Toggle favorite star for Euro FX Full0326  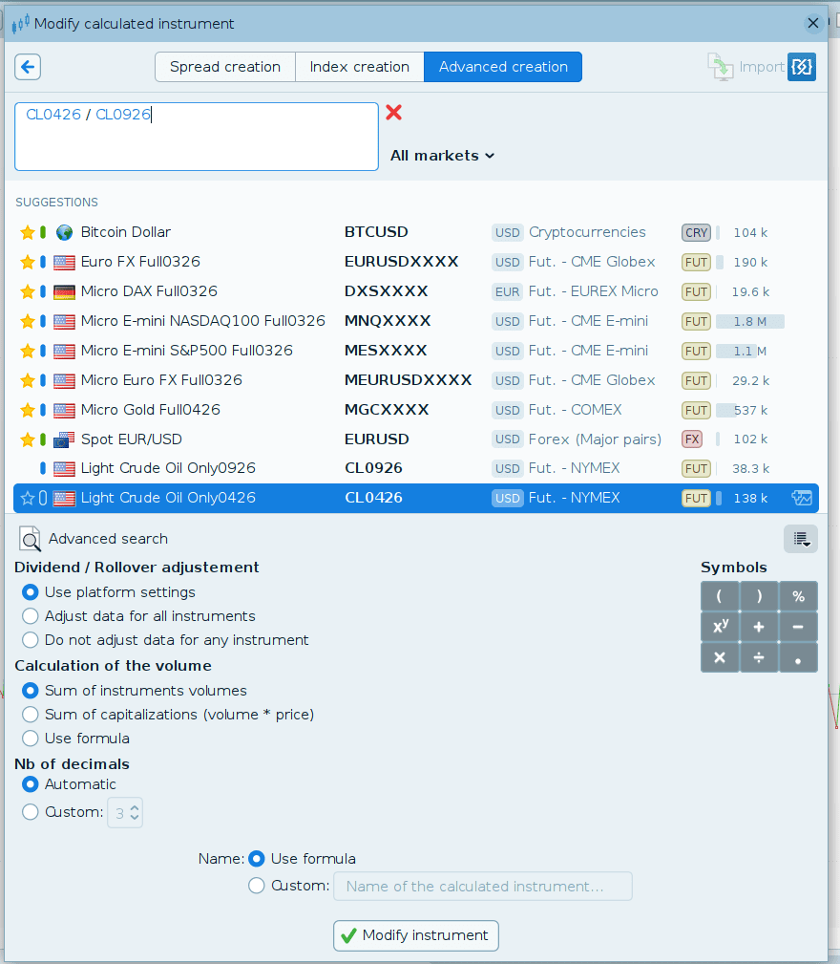pyautogui.click(x=27, y=262)
